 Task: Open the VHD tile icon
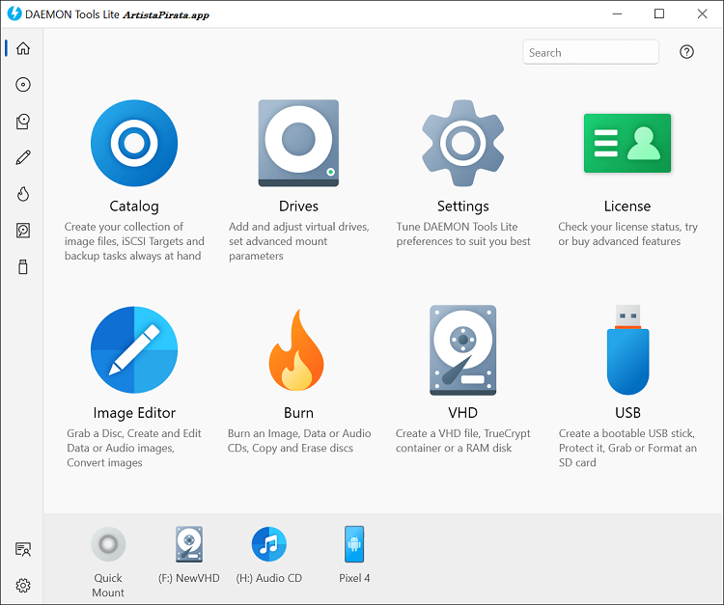(462, 351)
